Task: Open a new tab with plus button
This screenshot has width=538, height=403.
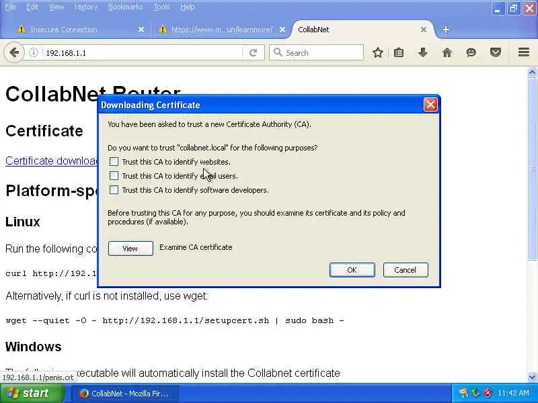Action: click(x=446, y=30)
